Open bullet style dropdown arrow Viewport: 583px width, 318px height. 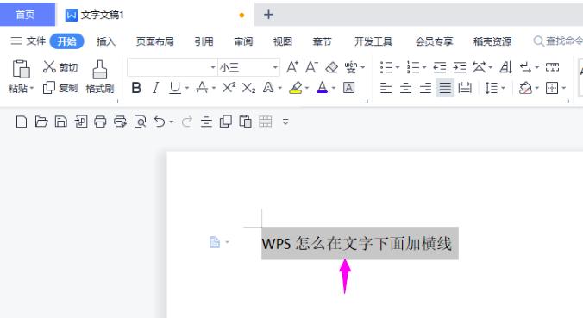398,67
